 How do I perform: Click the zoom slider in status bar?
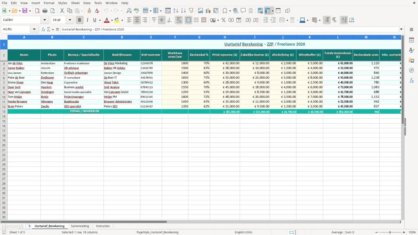[x=390, y=232]
